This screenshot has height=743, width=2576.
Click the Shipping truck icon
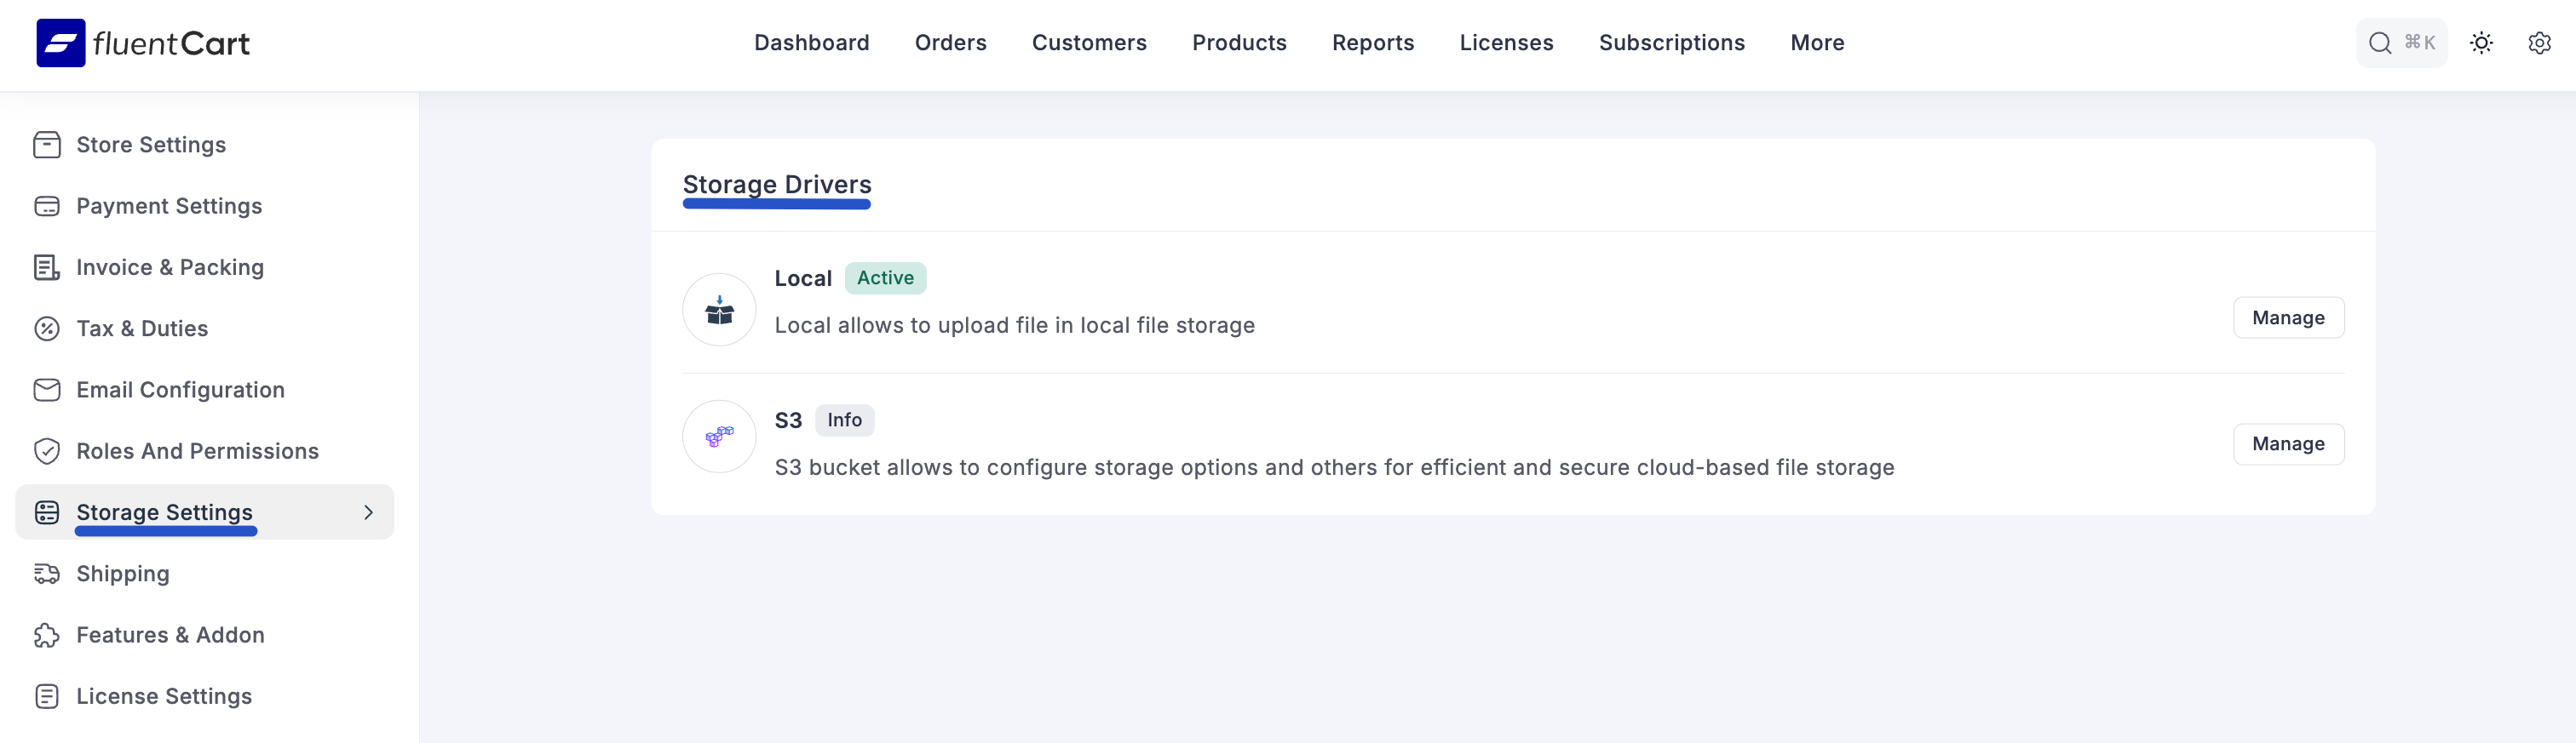point(47,574)
